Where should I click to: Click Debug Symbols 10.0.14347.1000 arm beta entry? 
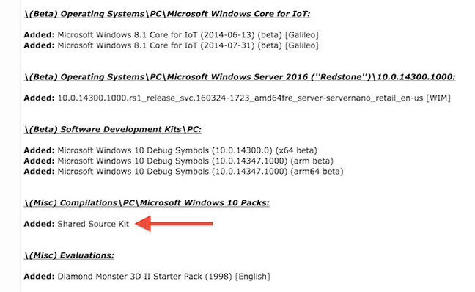tap(196, 161)
